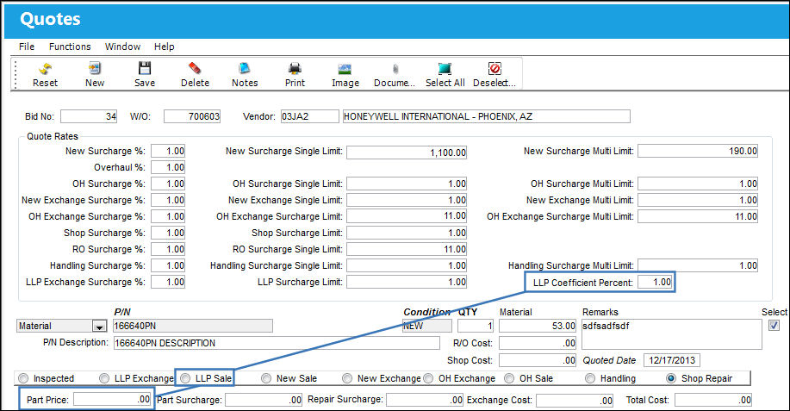Create a new quote with New icon
This screenshot has width=790, height=411.
pyautogui.click(x=95, y=68)
